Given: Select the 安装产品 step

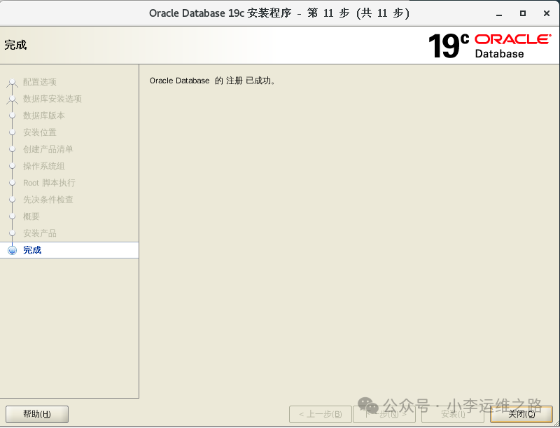Looking at the screenshot, I should point(40,233).
